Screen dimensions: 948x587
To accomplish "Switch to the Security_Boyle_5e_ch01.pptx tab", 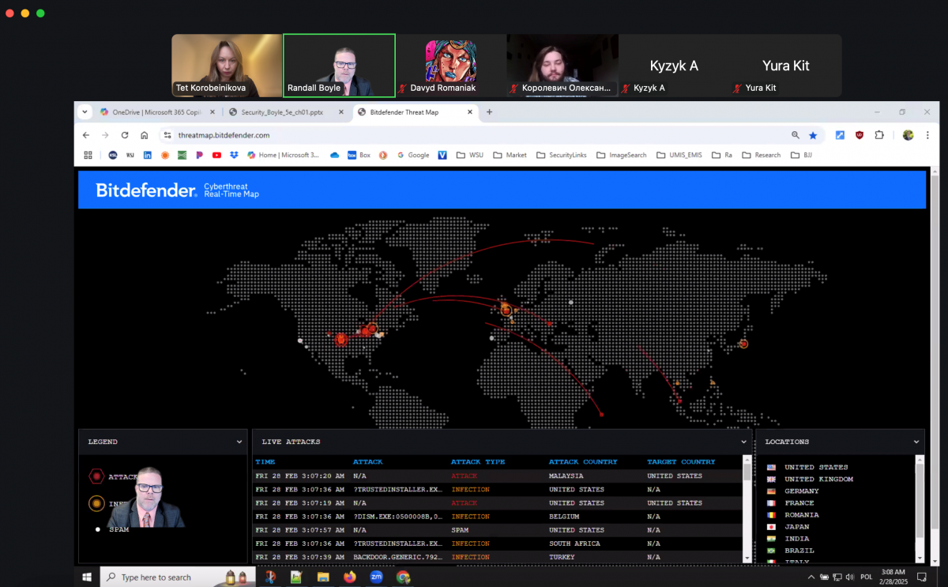I will [283, 112].
